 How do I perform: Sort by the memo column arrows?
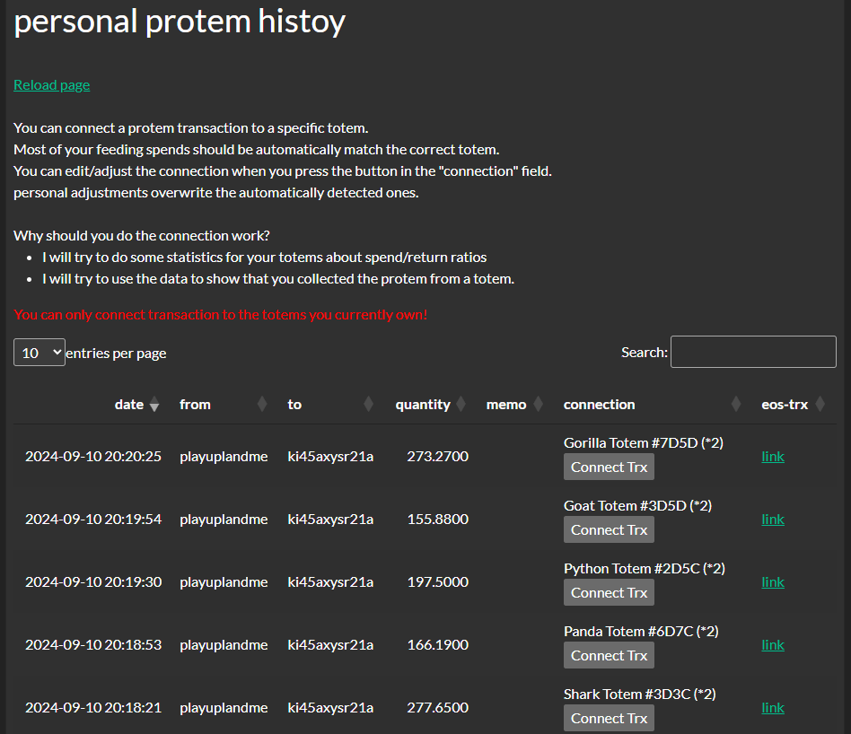pyautogui.click(x=539, y=404)
